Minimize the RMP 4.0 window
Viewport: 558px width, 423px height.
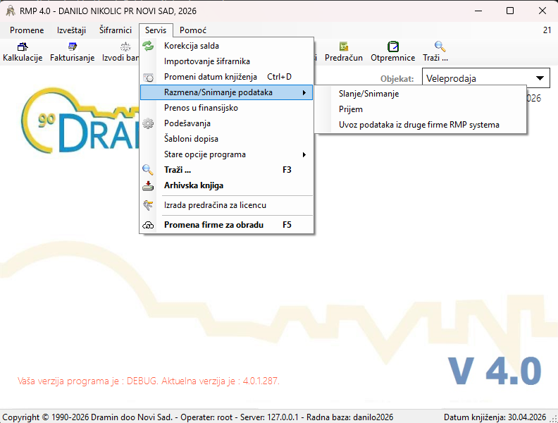(478, 11)
